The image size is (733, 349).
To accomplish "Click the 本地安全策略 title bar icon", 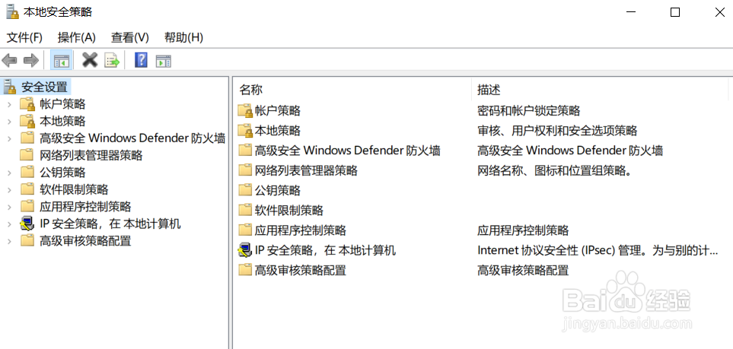I will click(11, 11).
